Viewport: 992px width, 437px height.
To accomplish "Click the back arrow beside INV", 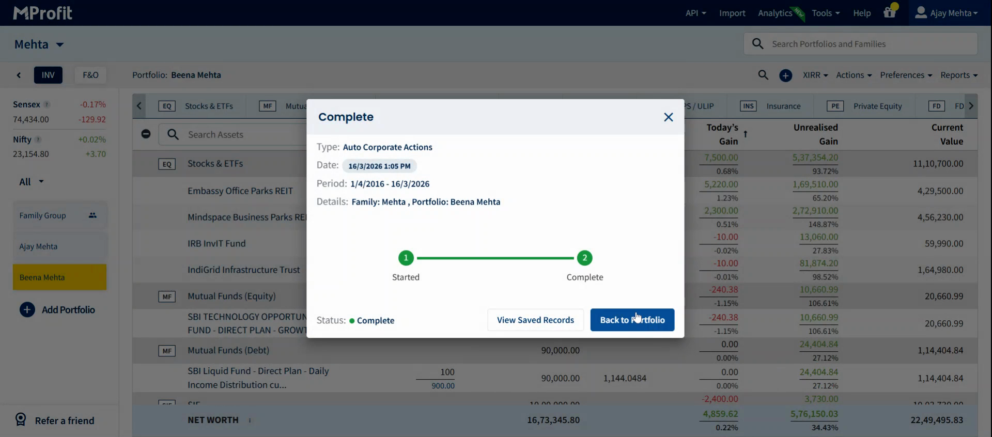I will click(19, 75).
